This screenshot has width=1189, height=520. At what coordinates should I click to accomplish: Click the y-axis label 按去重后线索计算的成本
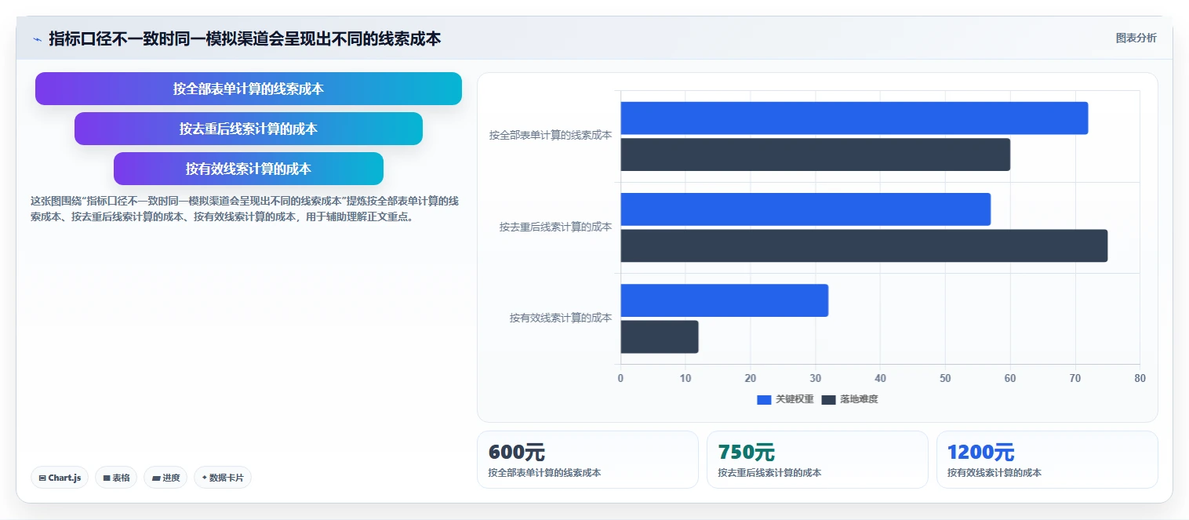pos(555,227)
